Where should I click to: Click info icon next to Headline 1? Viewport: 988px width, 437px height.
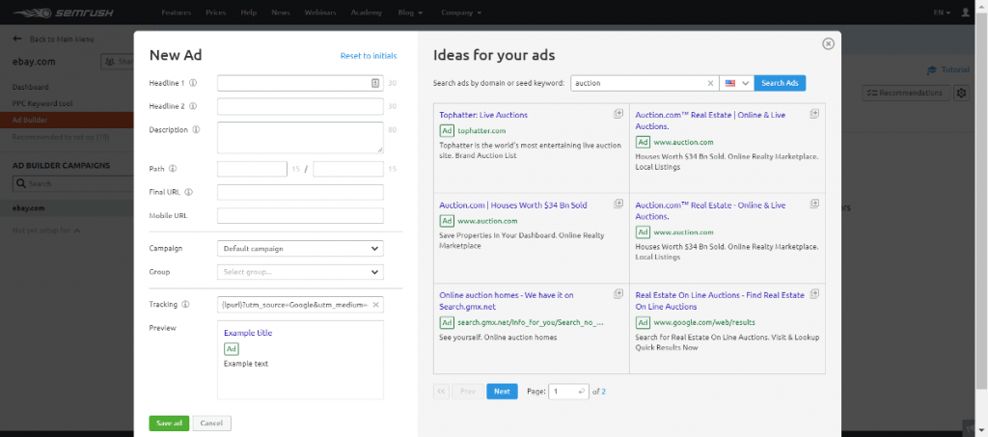[193, 83]
